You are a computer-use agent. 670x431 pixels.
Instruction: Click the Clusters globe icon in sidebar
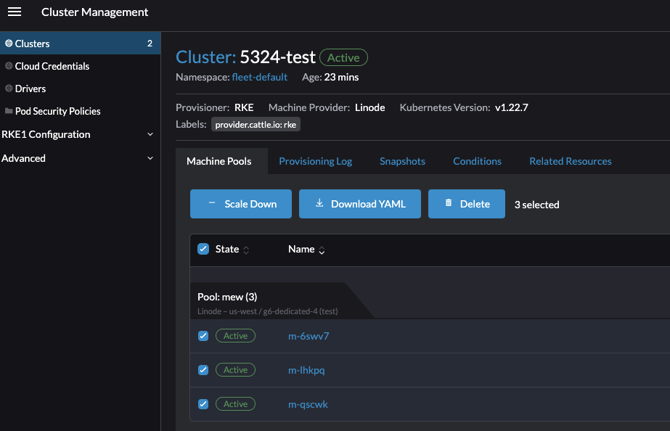(7, 44)
